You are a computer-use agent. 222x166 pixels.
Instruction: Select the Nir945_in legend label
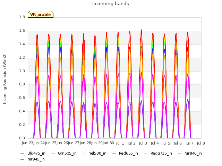point(36,159)
